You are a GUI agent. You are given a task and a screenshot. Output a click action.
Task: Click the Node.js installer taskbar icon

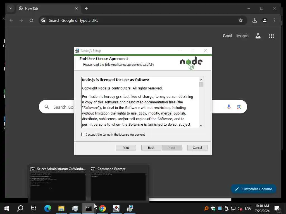(x=130, y=208)
